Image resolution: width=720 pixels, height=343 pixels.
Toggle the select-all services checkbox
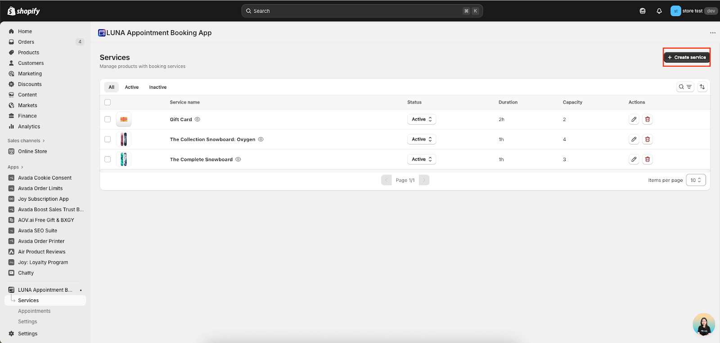point(108,102)
